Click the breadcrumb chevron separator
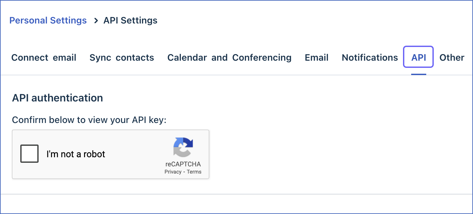Image resolution: width=473 pixels, height=214 pixels. coord(95,20)
